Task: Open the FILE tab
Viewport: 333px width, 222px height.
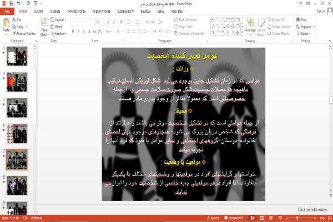Action: pyautogui.click(x=7, y=12)
